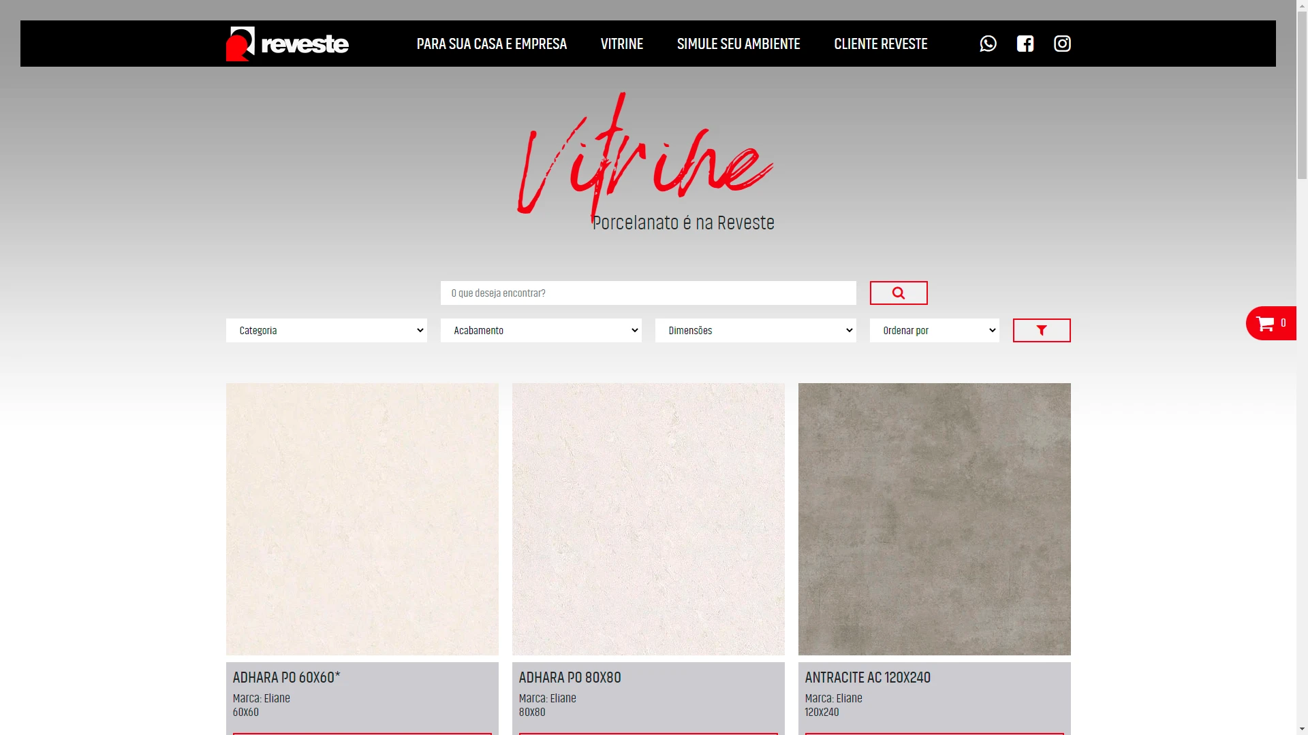The width and height of the screenshot is (1308, 735).
Task: Click the '60X60' dimension text
Action: point(246,712)
